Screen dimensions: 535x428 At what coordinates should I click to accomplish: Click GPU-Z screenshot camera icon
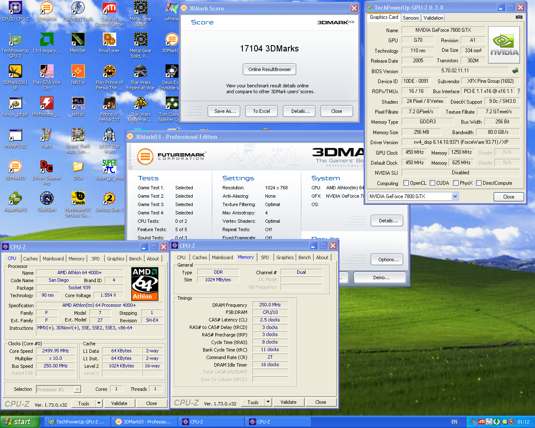(x=519, y=17)
